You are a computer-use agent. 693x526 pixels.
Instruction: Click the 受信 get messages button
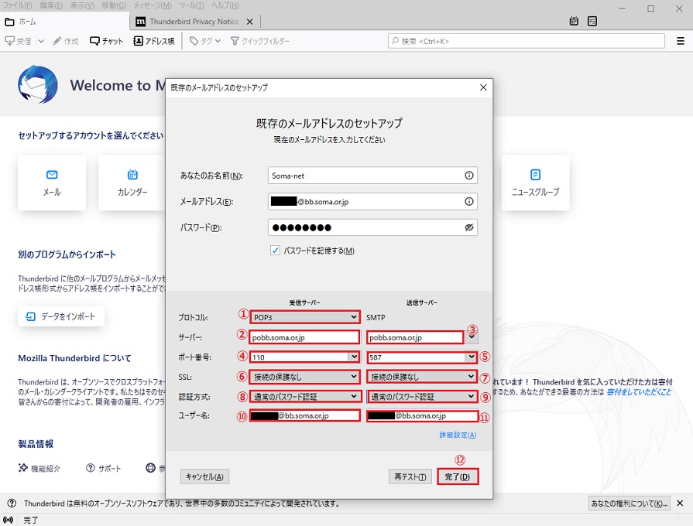pos(18,41)
